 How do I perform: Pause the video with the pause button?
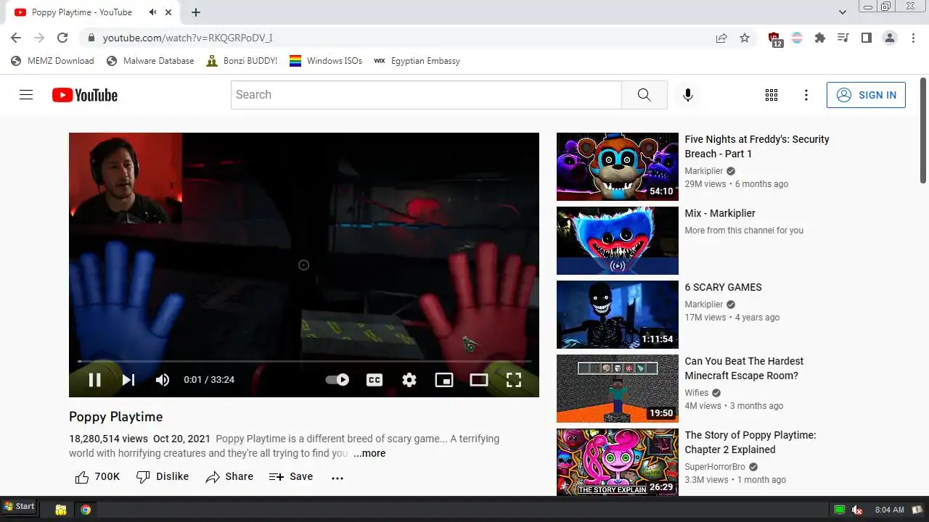94,380
